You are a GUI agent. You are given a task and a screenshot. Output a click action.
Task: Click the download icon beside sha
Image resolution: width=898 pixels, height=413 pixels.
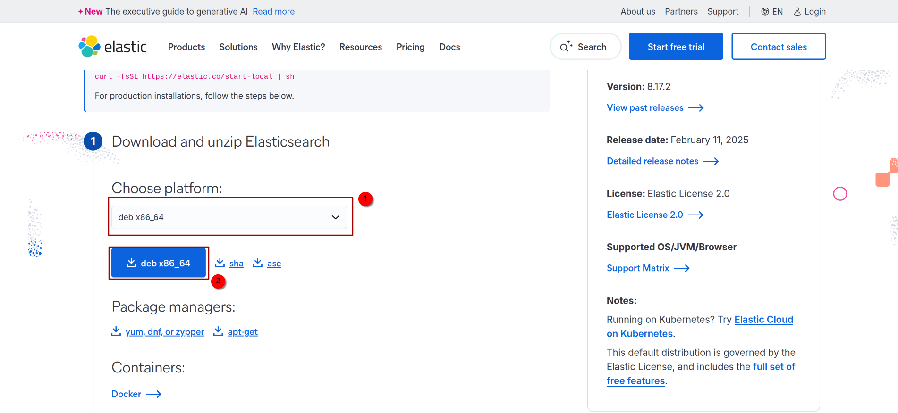[220, 263]
